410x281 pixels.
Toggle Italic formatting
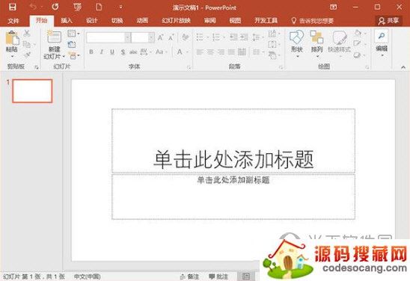pyautogui.click(x=102, y=52)
